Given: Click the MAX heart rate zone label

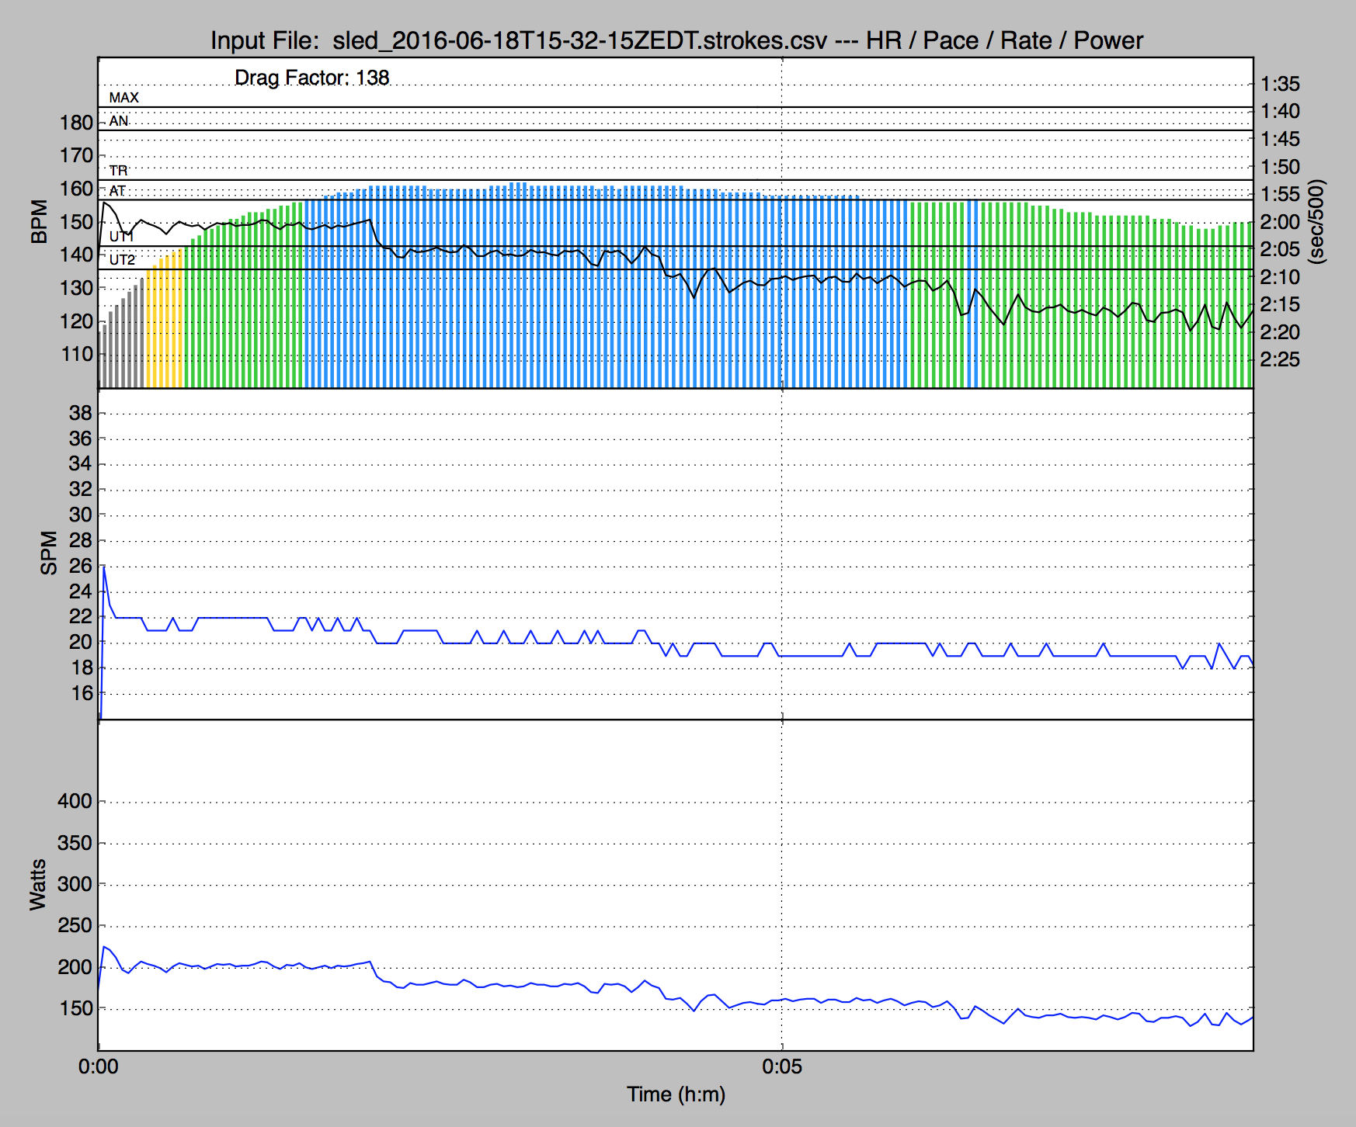Looking at the screenshot, I should 123,98.
